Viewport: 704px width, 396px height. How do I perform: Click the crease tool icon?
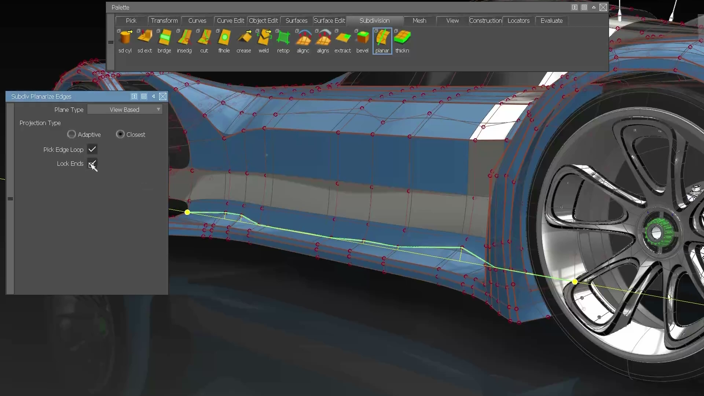[244, 38]
